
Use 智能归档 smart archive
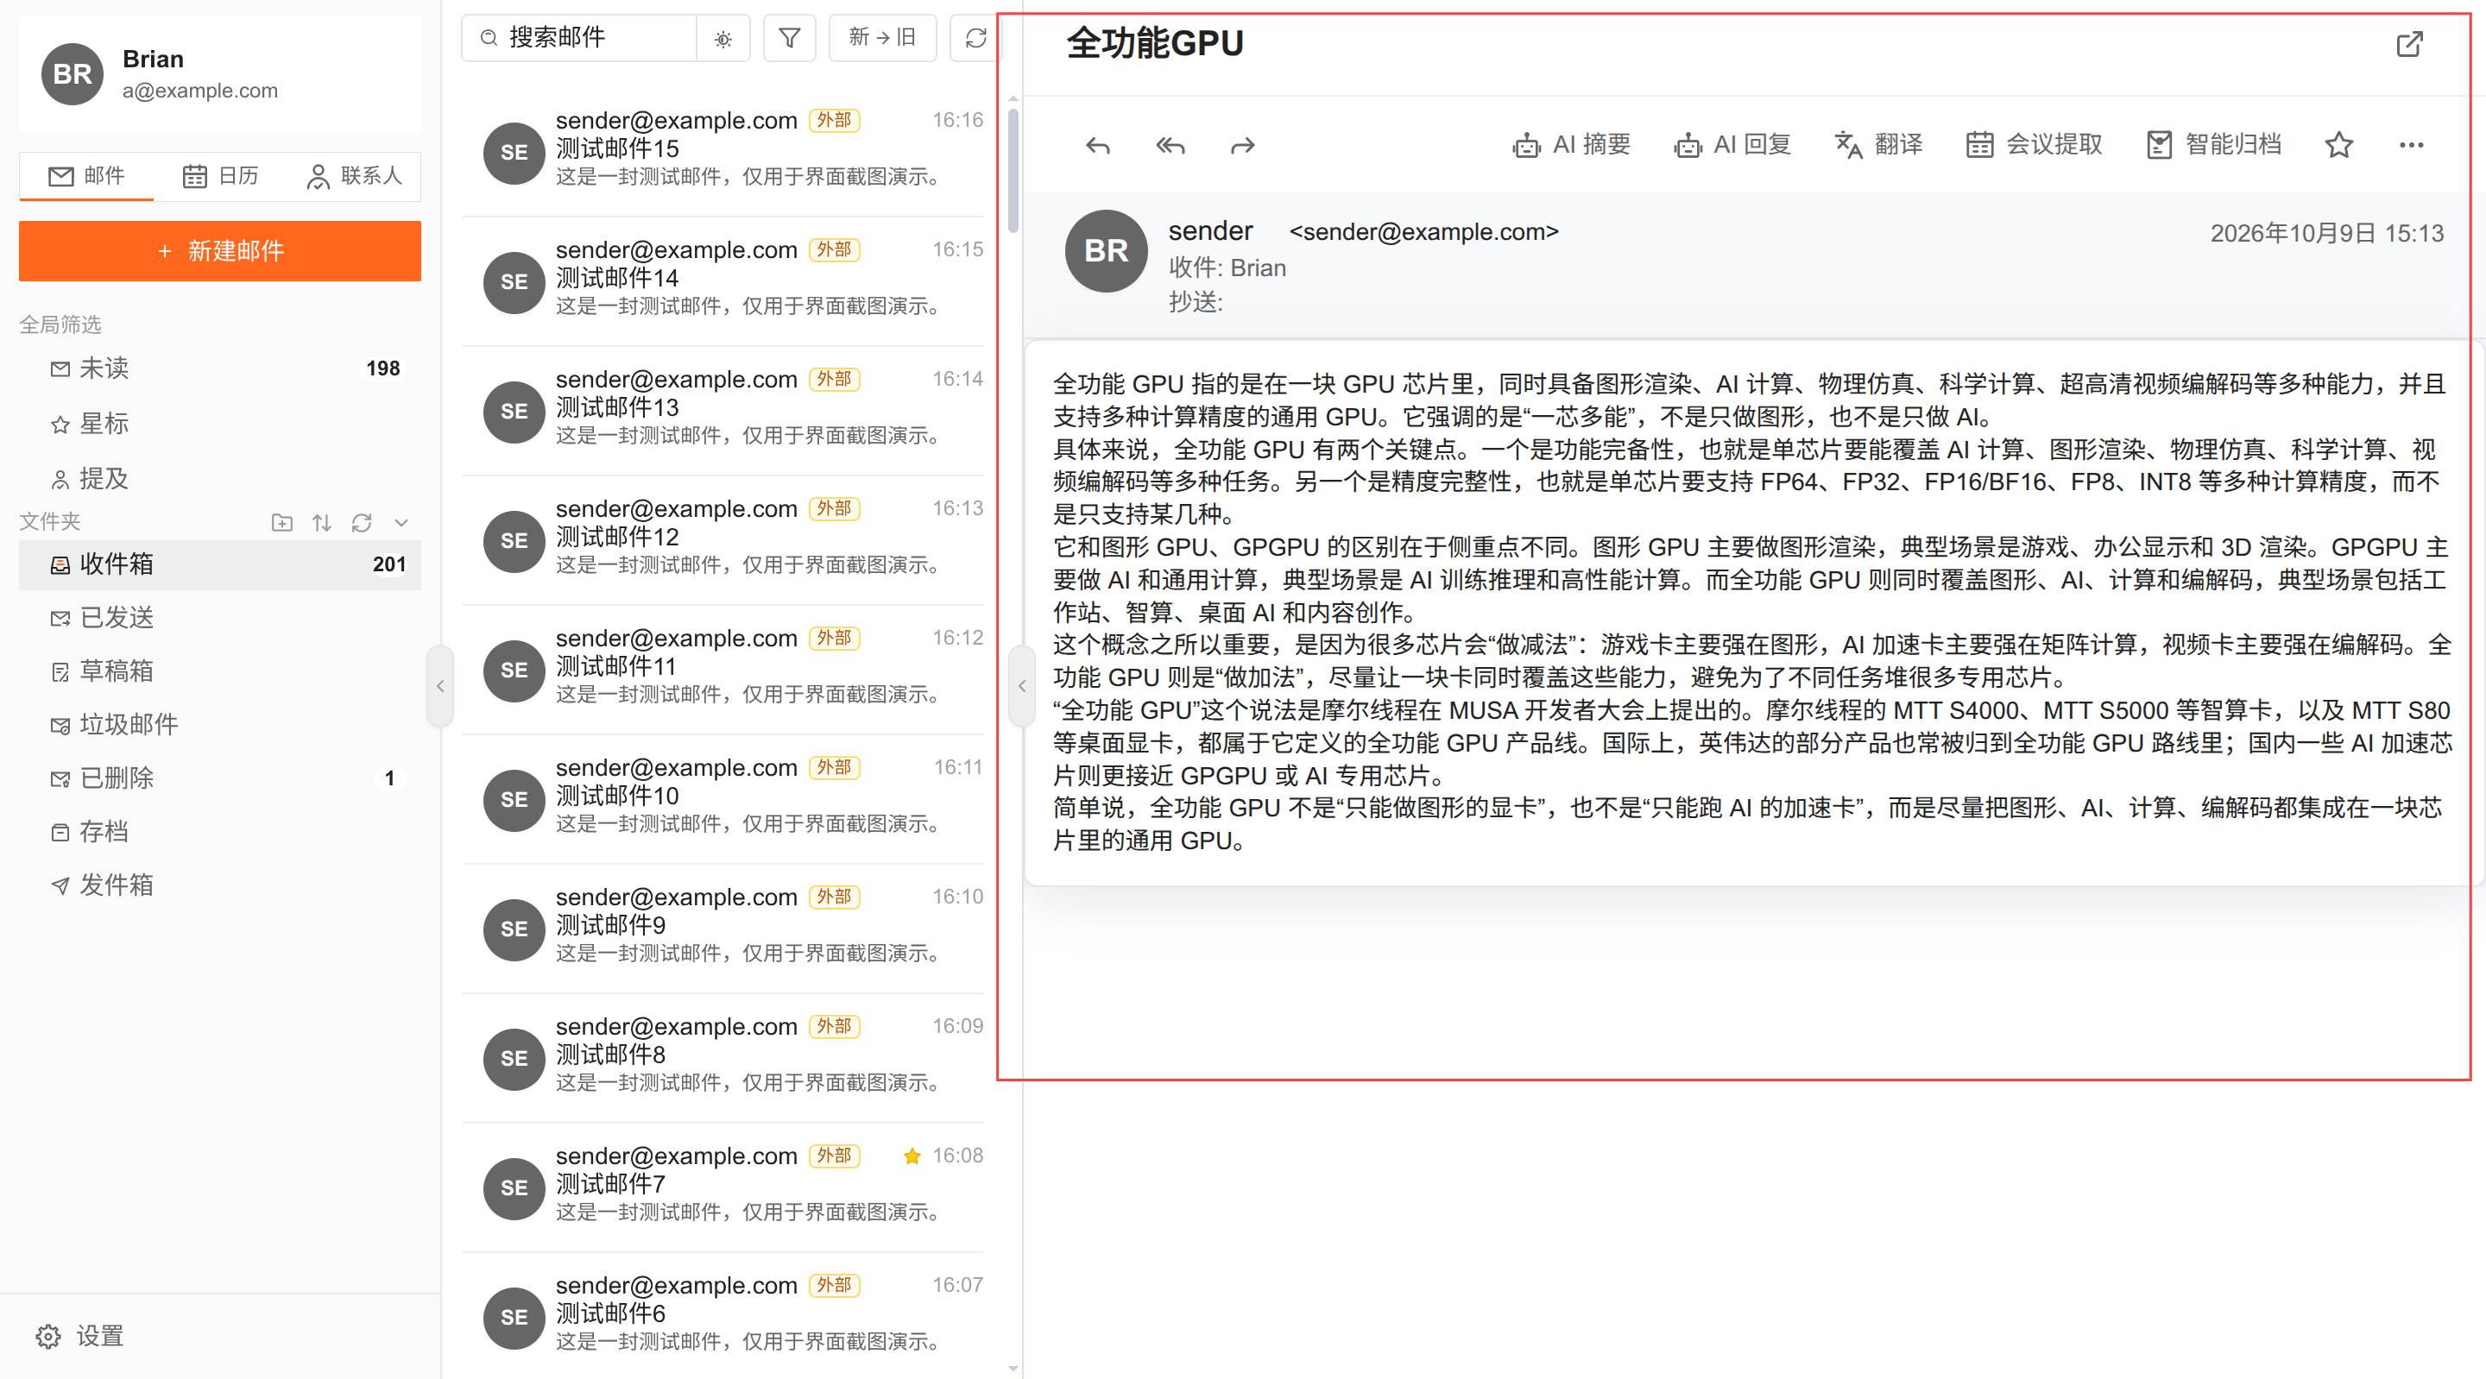click(2213, 145)
